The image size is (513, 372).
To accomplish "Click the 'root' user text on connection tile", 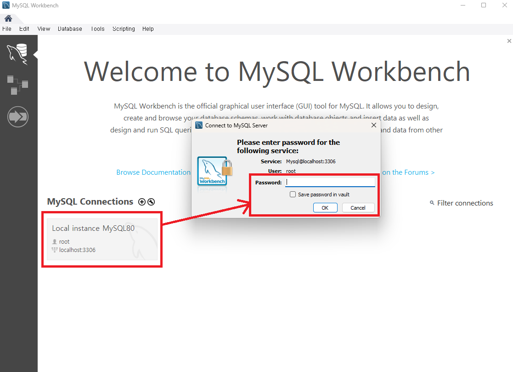I will point(64,242).
